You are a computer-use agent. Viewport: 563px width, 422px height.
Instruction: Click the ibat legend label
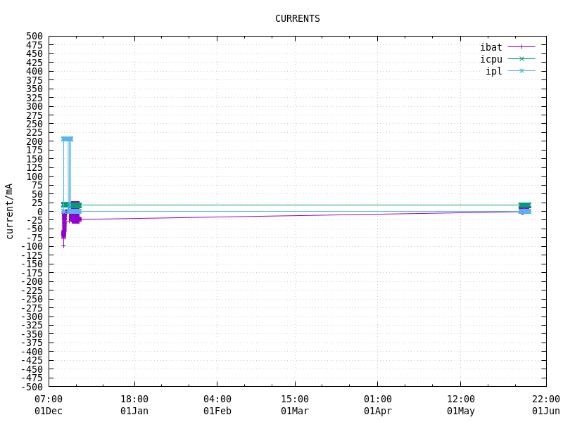[x=491, y=47]
